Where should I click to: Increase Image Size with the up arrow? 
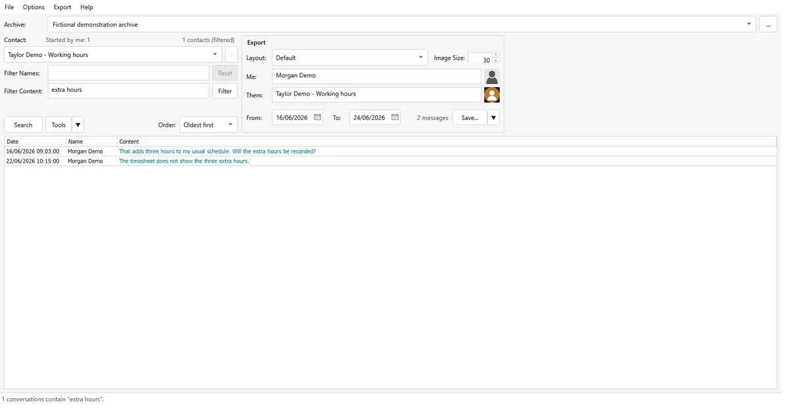[x=496, y=55]
